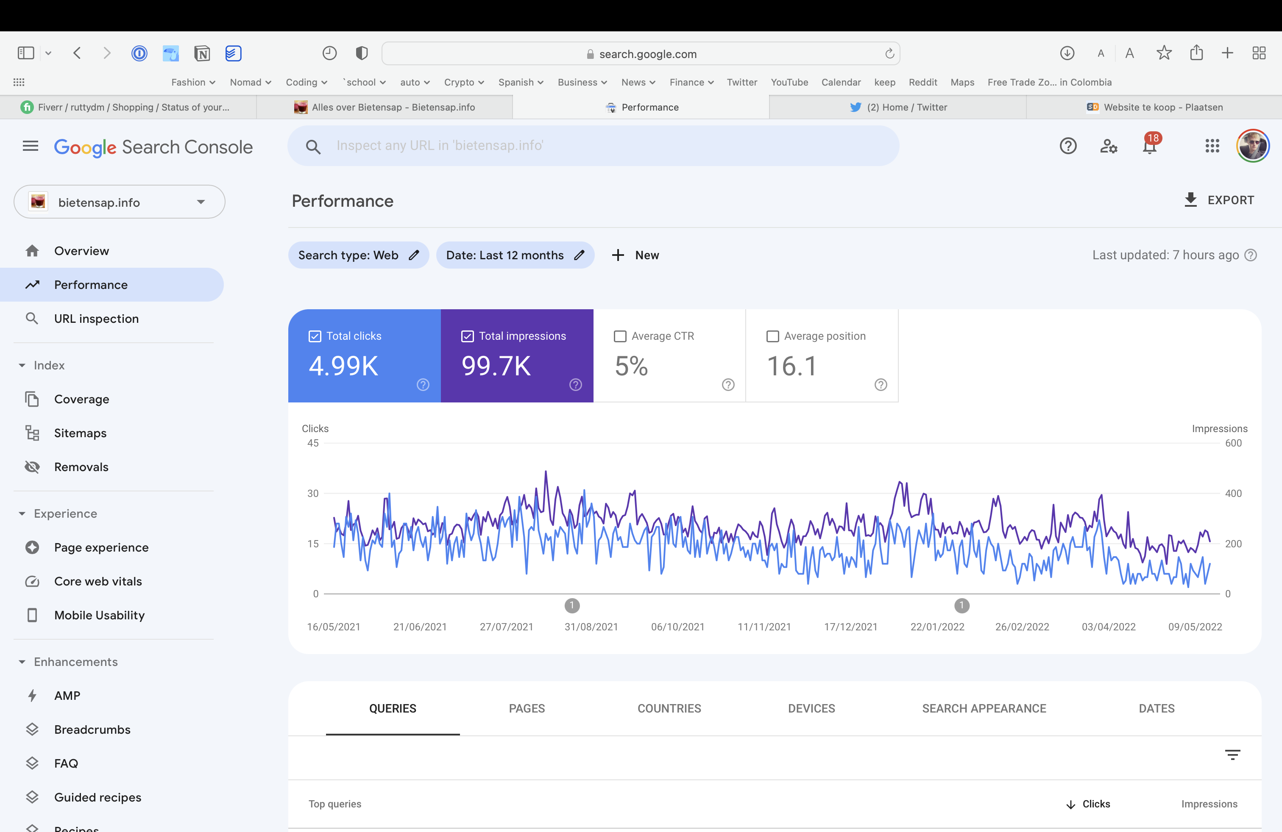Sort table by Impressions column

point(1209,804)
